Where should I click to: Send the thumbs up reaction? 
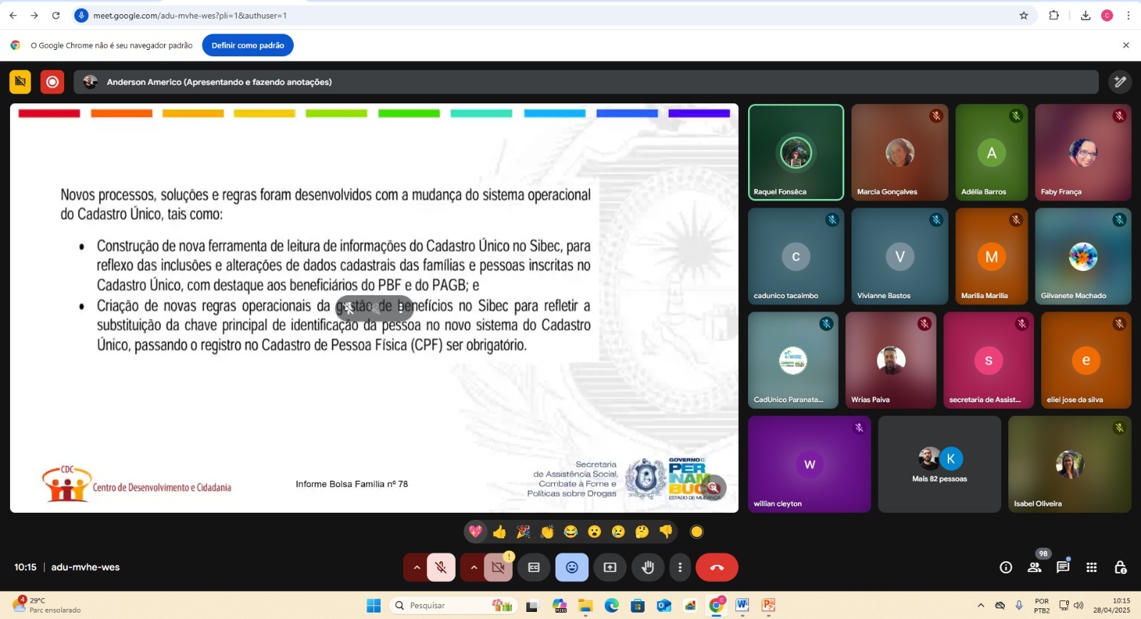[x=499, y=532]
